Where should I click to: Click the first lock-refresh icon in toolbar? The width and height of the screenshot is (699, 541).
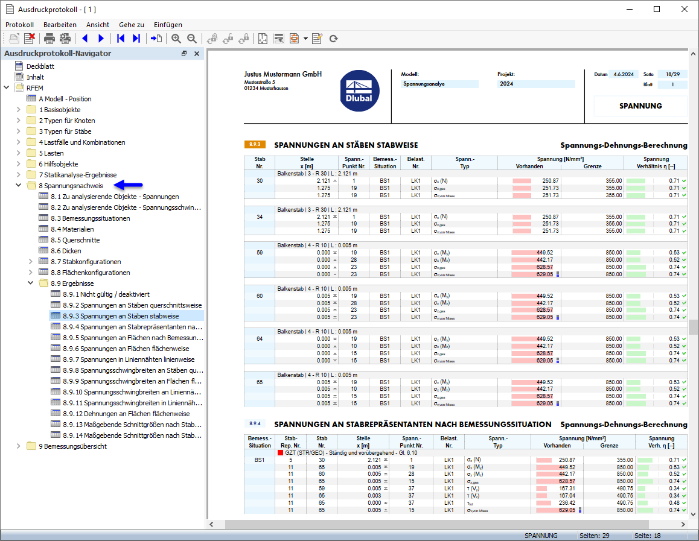[212, 39]
